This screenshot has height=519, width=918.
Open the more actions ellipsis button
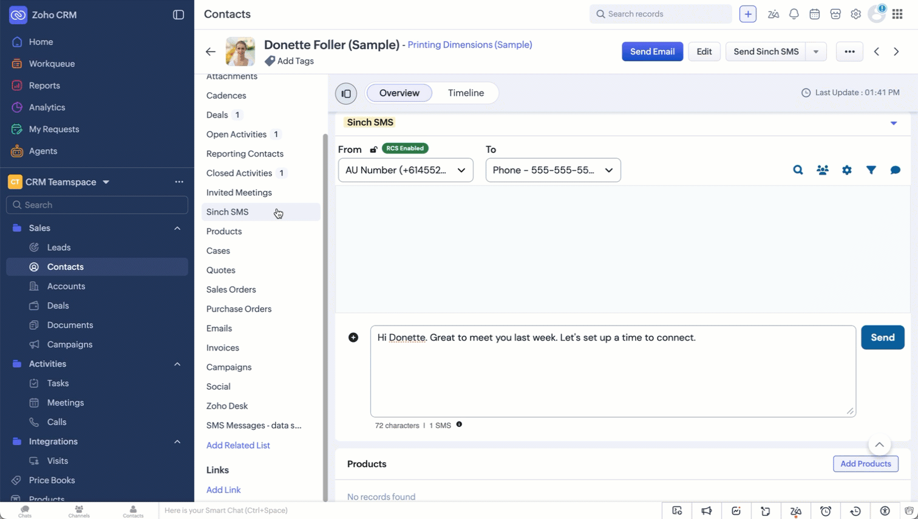tap(849, 52)
